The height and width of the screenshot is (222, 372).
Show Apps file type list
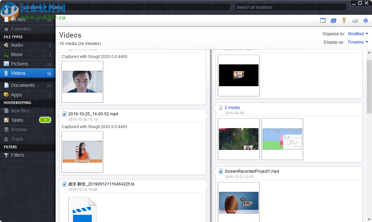[x=16, y=95]
